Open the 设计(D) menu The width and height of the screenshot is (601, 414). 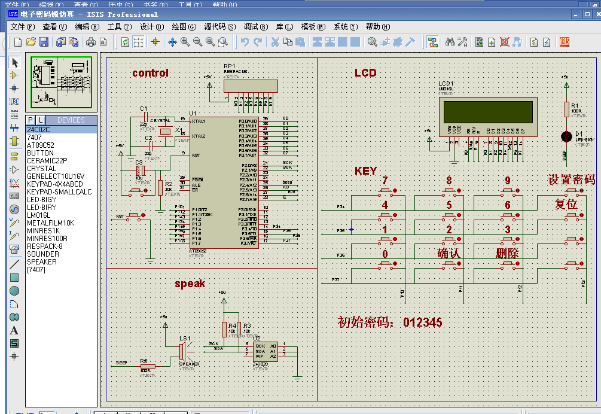coord(152,27)
